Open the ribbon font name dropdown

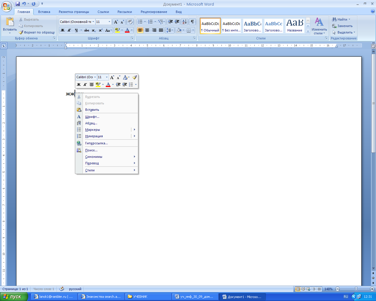pyautogui.click(x=93, y=22)
